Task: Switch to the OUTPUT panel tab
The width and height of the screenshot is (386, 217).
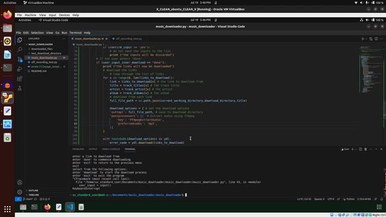Action: point(93,149)
